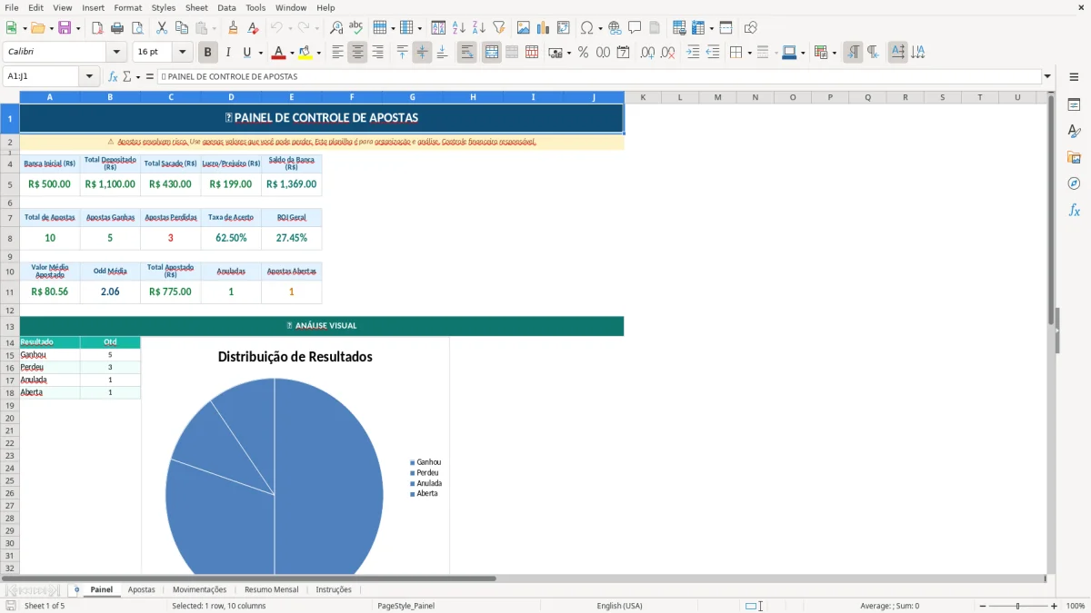Click the Save document icon
Screen dimensions: 1091x613
click(x=65, y=28)
